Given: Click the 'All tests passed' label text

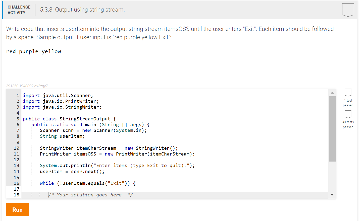Looking at the screenshot, I should click(348, 125).
